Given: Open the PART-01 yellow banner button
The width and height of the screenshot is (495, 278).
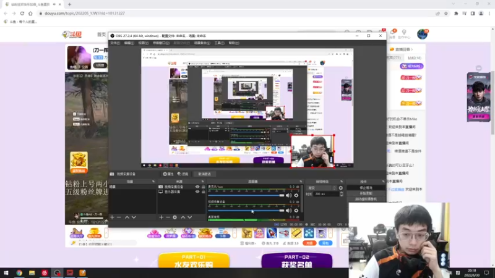Looking at the screenshot, I should point(194,260).
